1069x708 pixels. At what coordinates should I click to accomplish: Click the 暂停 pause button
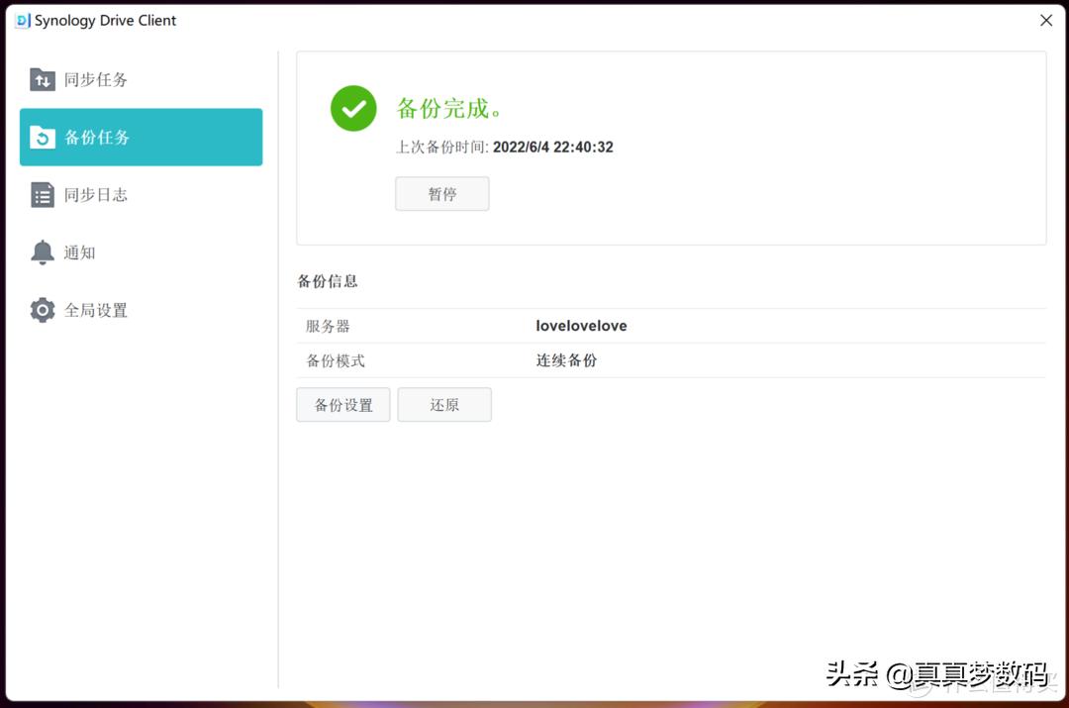click(x=441, y=193)
